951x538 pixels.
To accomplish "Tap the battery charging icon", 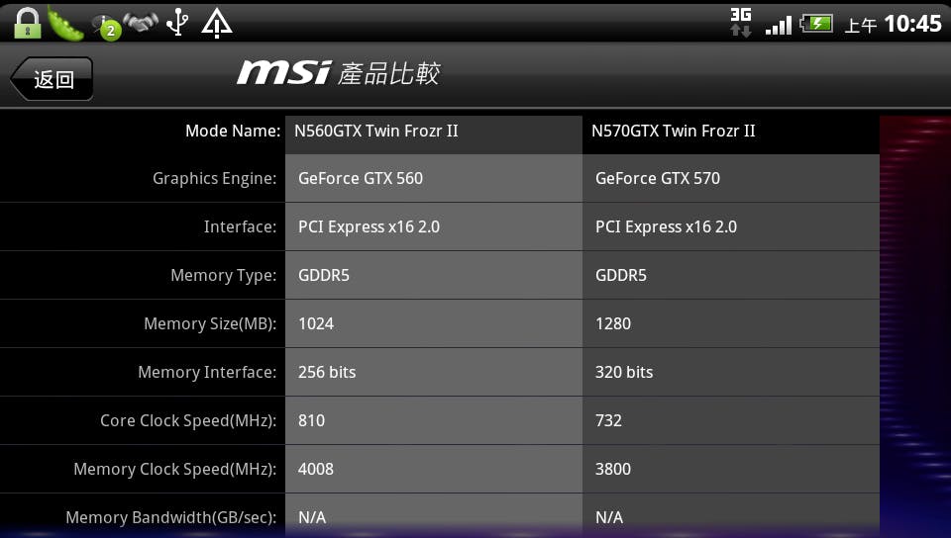I will 816,24.
